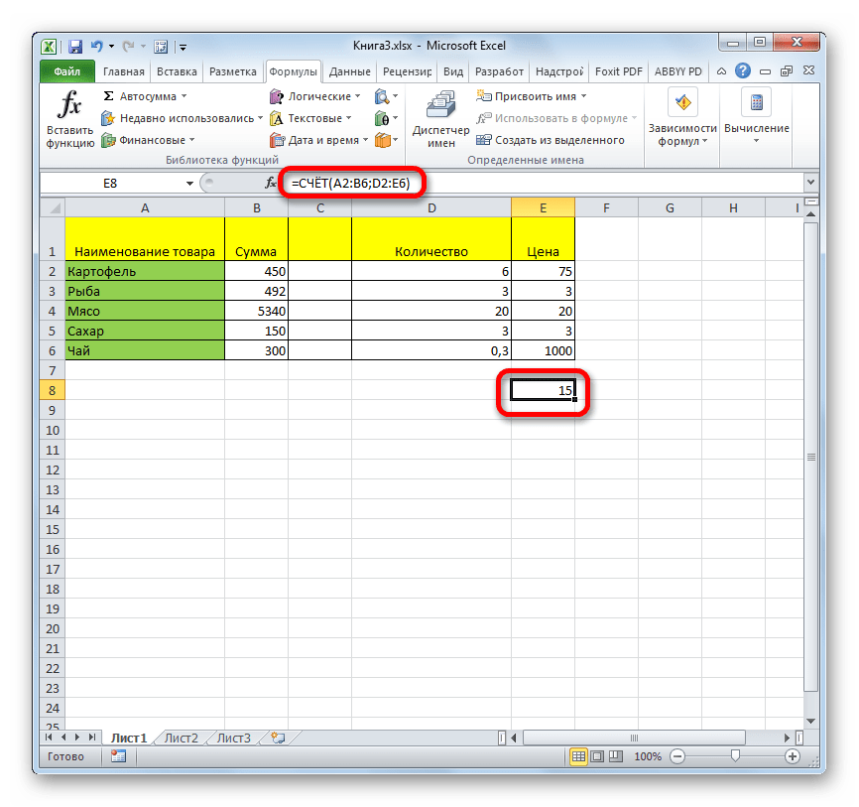The height and width of the screenshot is (807, 859).
Task: Switch to Page Break Preview
Action: 616,756
